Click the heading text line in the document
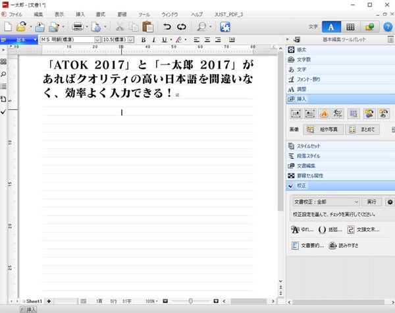This screenshot has height=313, width=395. tap(149, 79)
